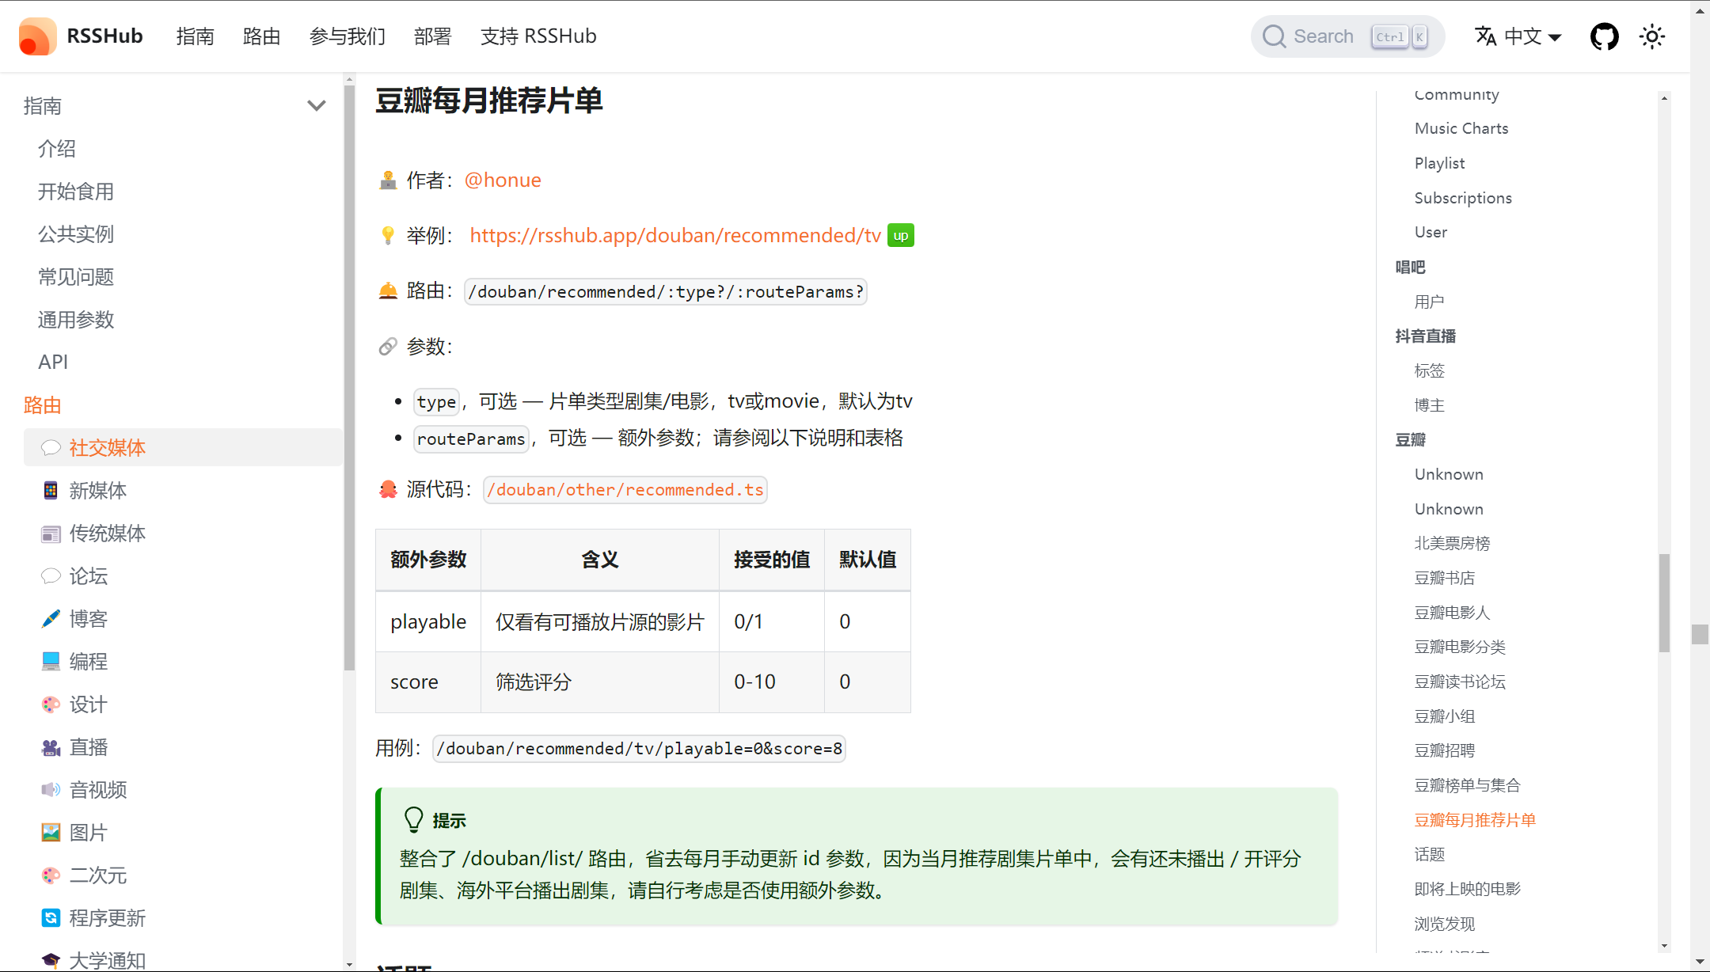
Task: Click the '0-10' table cell
Action: 772,682
